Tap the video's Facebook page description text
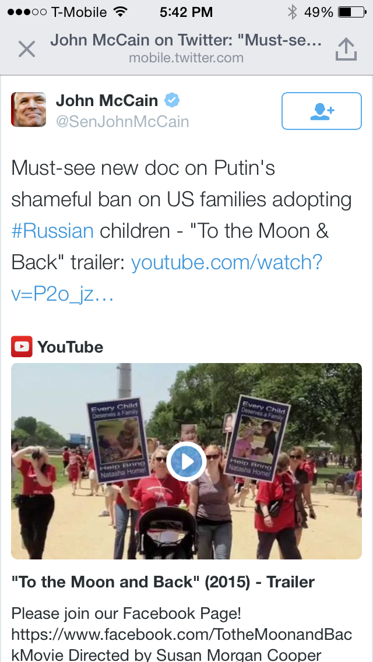Viewport: 373px width, 662px height. tap(182, 634)
